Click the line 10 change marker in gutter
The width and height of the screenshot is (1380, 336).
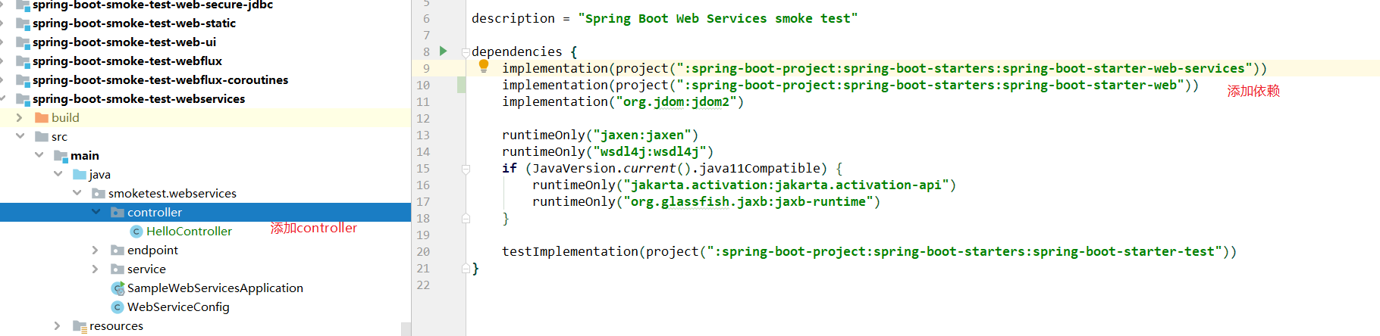click(461, 85)
